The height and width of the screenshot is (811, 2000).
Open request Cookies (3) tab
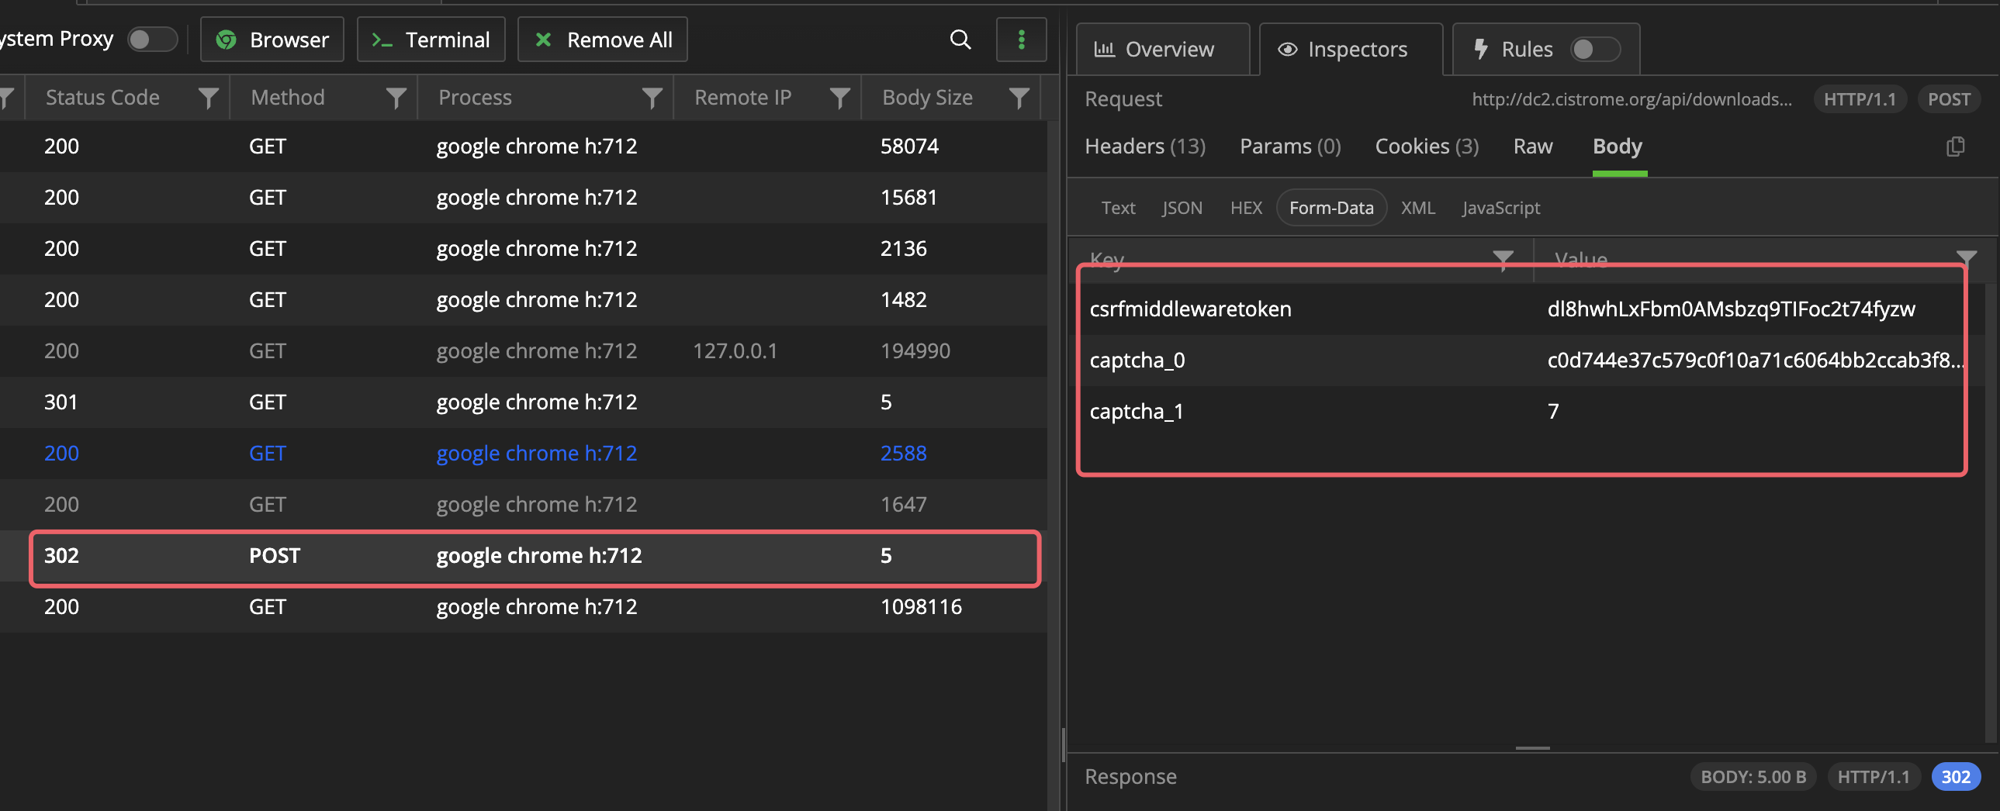tap(1426, 146)
